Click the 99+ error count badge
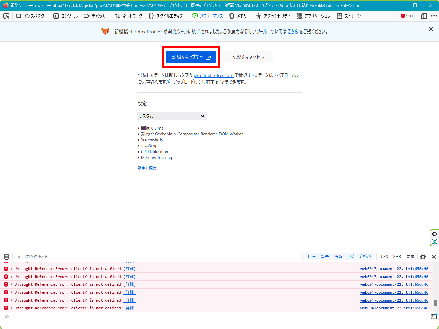The image size is (439, 329). [407, 16]
